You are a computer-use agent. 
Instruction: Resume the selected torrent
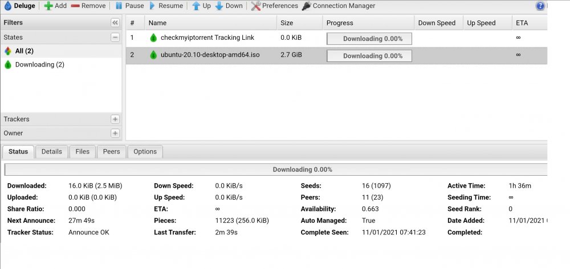click(165, 6)
